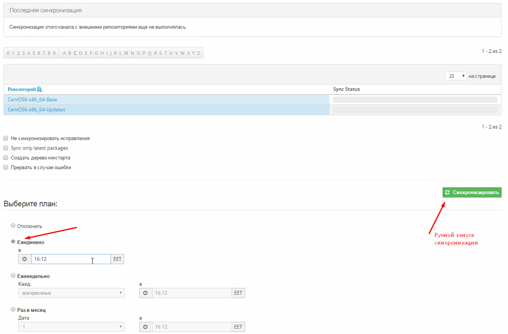Click the Sync Status bar for CentOS6-x86_64-Base
This screenshot has height=334, width=508.
(x=415, y=100)
